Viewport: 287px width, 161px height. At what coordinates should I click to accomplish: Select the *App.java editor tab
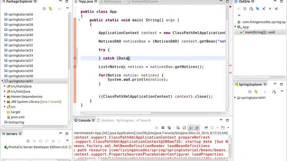tap(86, 2)
